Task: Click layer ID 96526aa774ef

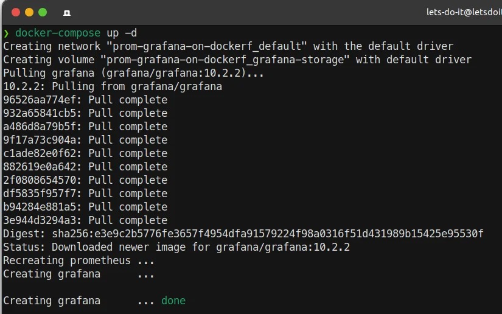Action: (43, 100)
